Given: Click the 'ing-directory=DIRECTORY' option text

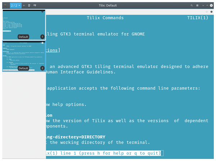Looking at the screenshot, I should [76, 137].
